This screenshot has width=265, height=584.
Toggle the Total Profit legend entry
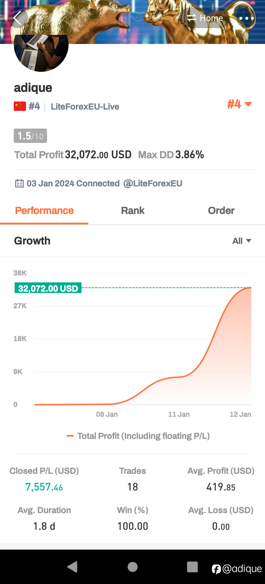coord(138,436)
